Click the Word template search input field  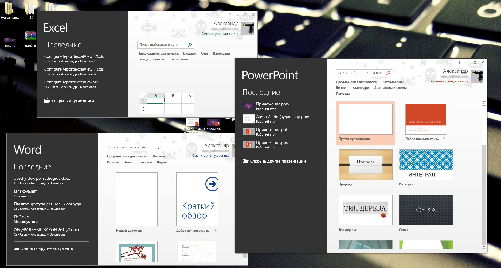pos(131,147)
